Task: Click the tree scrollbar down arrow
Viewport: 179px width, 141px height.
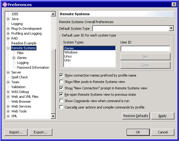Action: click(x=53, y=116)
